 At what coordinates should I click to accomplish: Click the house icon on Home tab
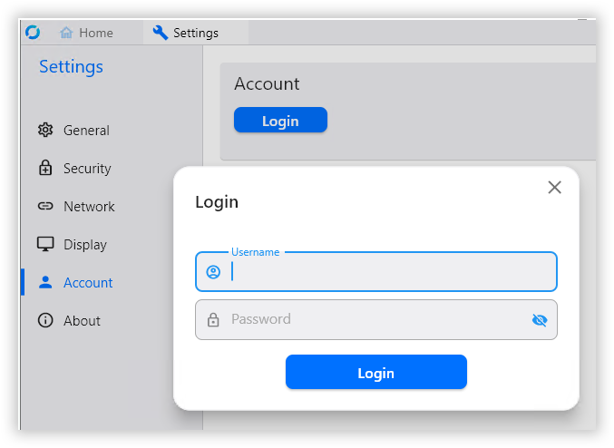[x=66, y=33]
